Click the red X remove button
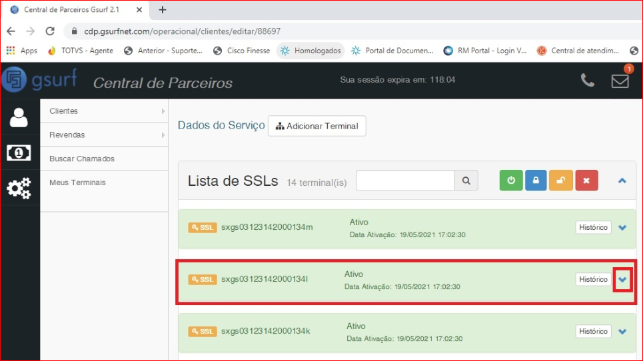This screenshot has width=643, height=361. tap(586, 180)
